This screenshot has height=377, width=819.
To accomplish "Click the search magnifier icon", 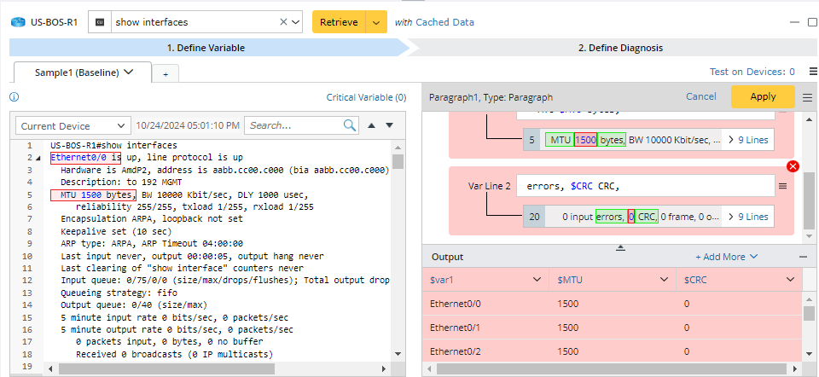I will (350, 125).
